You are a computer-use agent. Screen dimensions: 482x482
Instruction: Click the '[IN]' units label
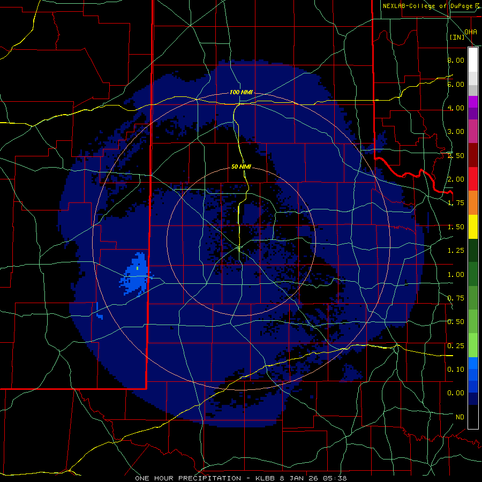pyautogui.click(x=457, y=37)
